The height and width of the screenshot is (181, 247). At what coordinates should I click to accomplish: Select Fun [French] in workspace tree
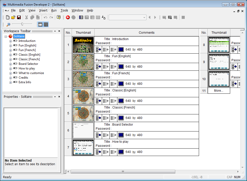(27, 50)
